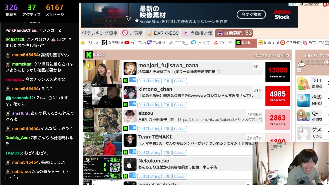Screen dimensions: 329x185
Task: Switch to the FC2LIVE tab
Action: coord(313,43)
